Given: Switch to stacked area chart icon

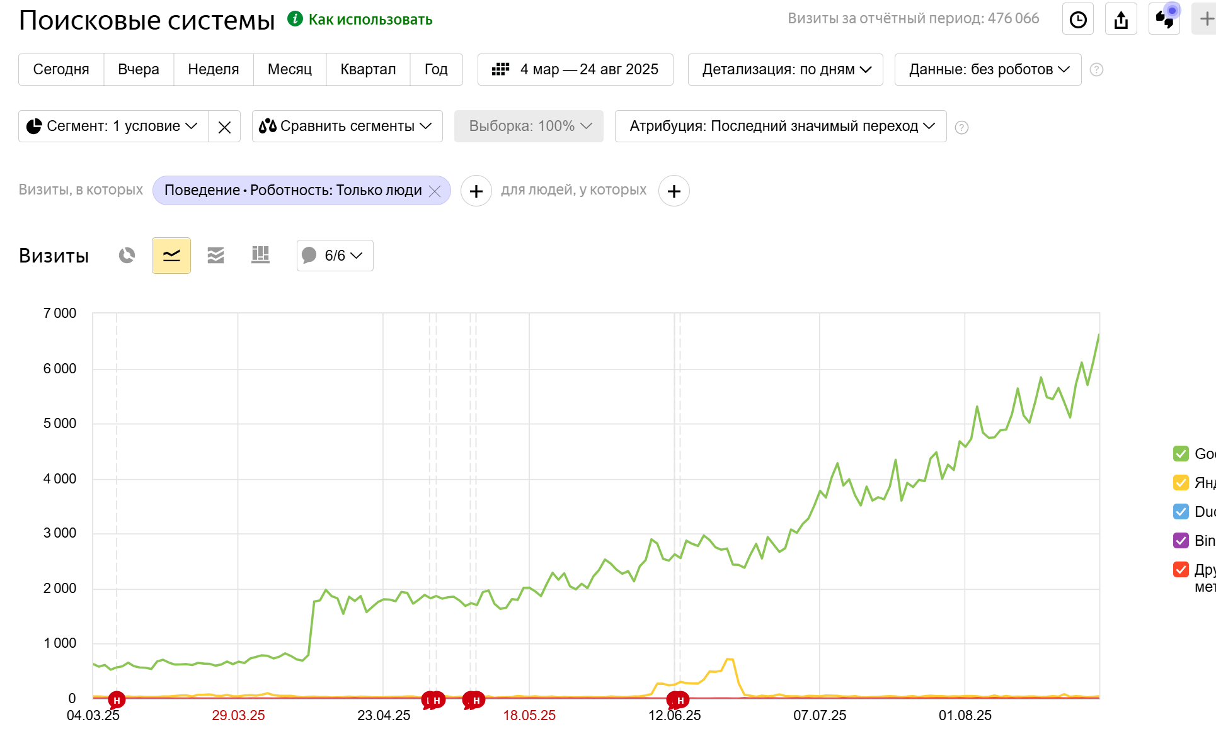Looking at the screenshot, I should point(215,256).
